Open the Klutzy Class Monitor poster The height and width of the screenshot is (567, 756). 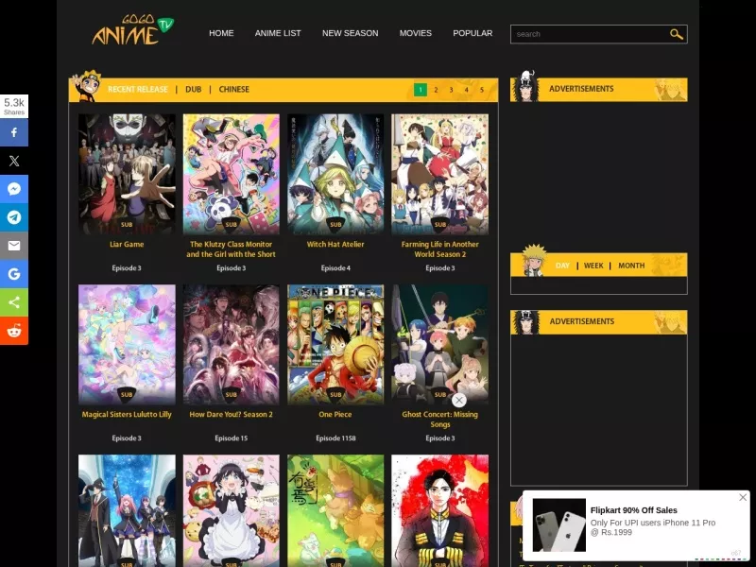pyautogui.click(x=231, y=174)
